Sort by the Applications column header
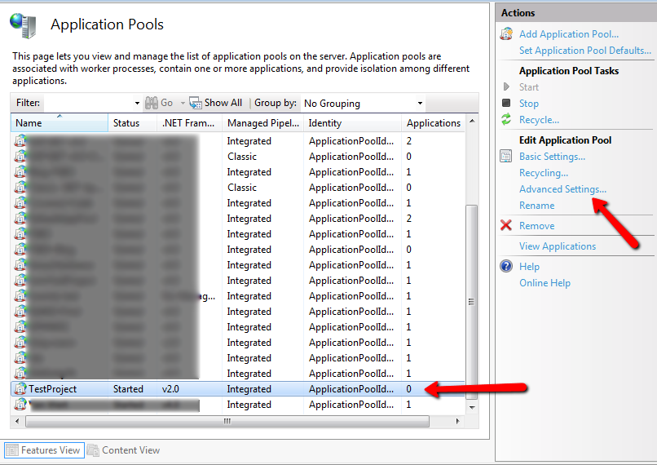 433,123
